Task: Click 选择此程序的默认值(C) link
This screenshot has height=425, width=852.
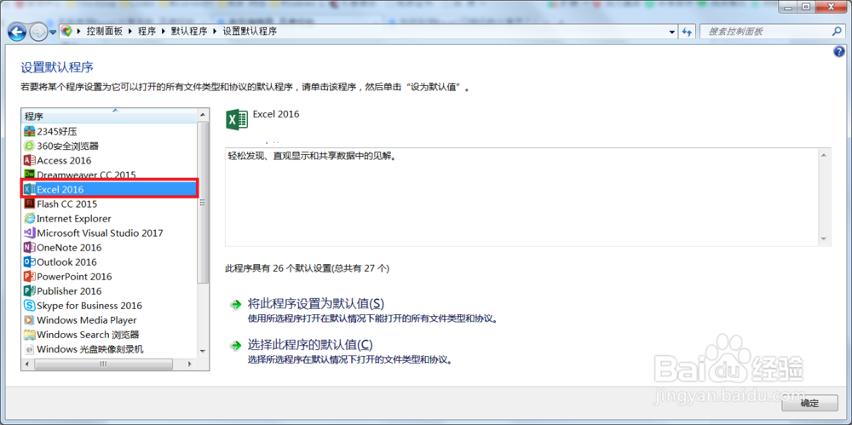Action: [310, 345]
